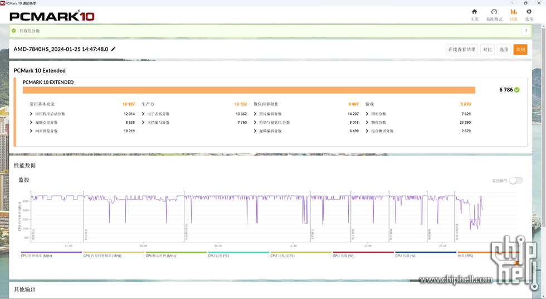Click the 游戏 score 5 870
The image size is (546, 299).
466,104
